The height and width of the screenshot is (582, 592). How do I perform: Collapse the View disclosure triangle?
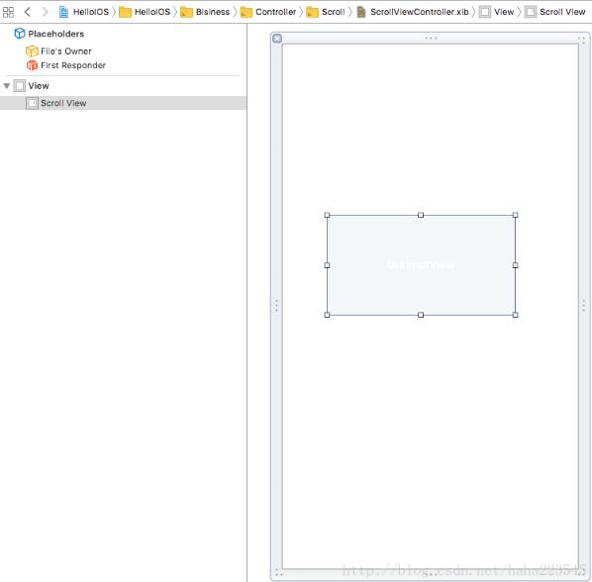pos(6,86)
